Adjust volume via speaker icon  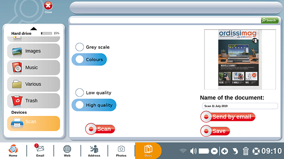(193, 151)
